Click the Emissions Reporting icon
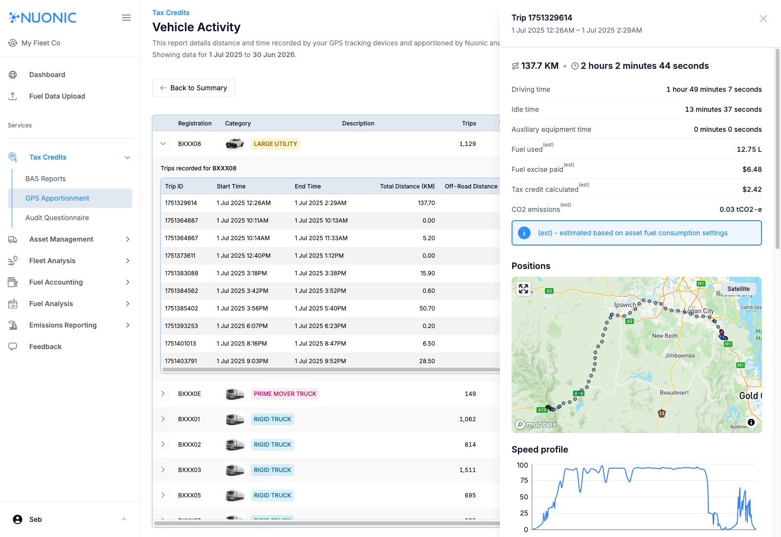Screen dimensions: 781x537 click(13, 325)
